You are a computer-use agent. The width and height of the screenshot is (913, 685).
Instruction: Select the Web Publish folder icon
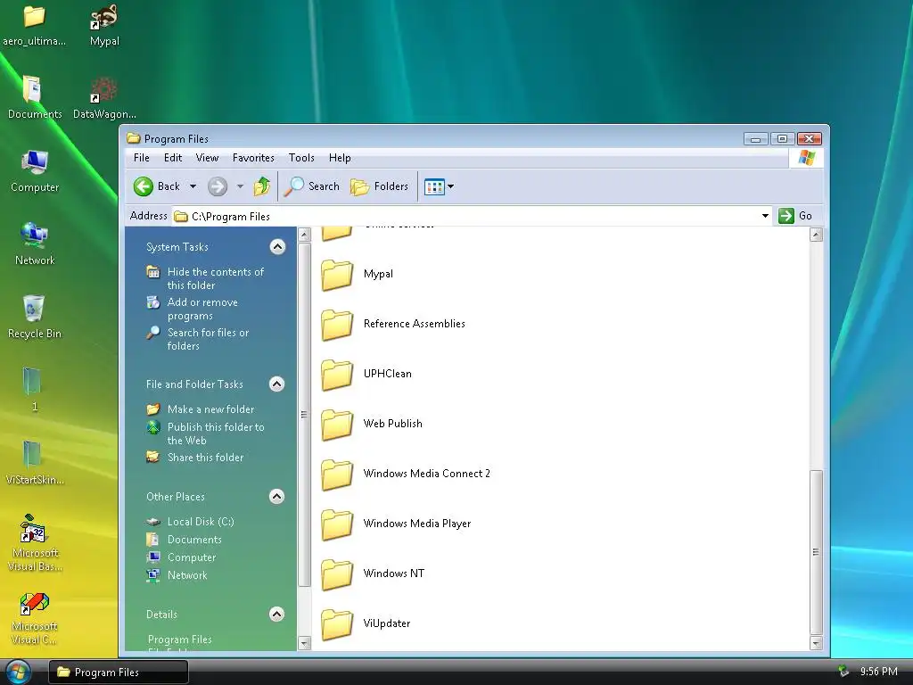click(337, 425)
